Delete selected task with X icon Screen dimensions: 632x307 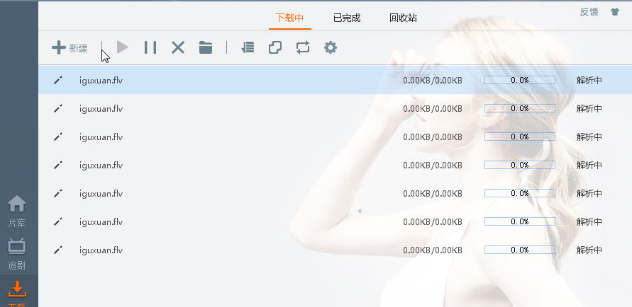click(178, 47)
